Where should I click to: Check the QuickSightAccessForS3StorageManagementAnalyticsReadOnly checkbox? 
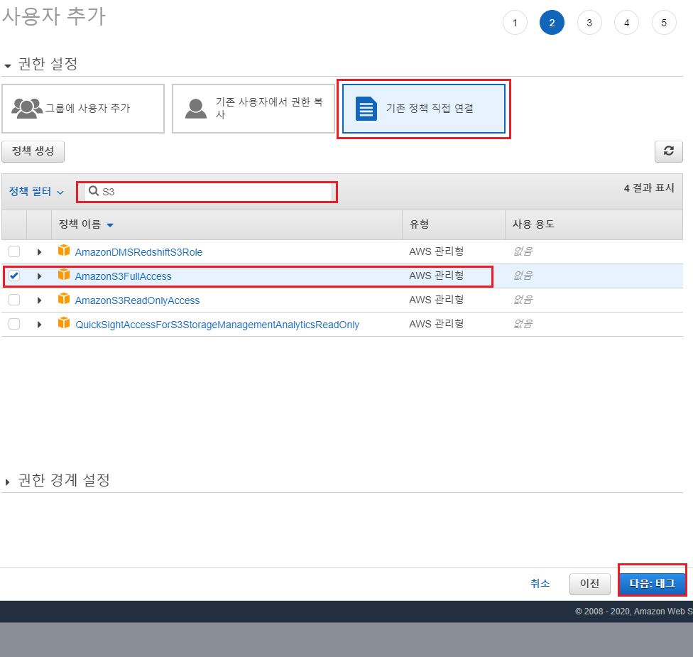click(x=14, y=324)
